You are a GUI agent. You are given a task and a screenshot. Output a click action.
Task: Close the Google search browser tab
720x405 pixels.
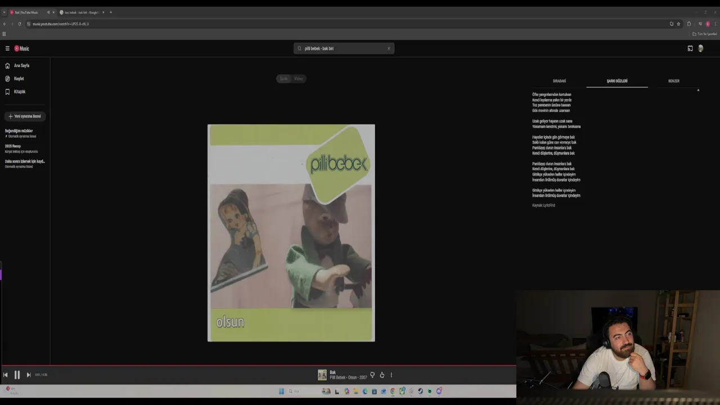[x=103, y=12]
